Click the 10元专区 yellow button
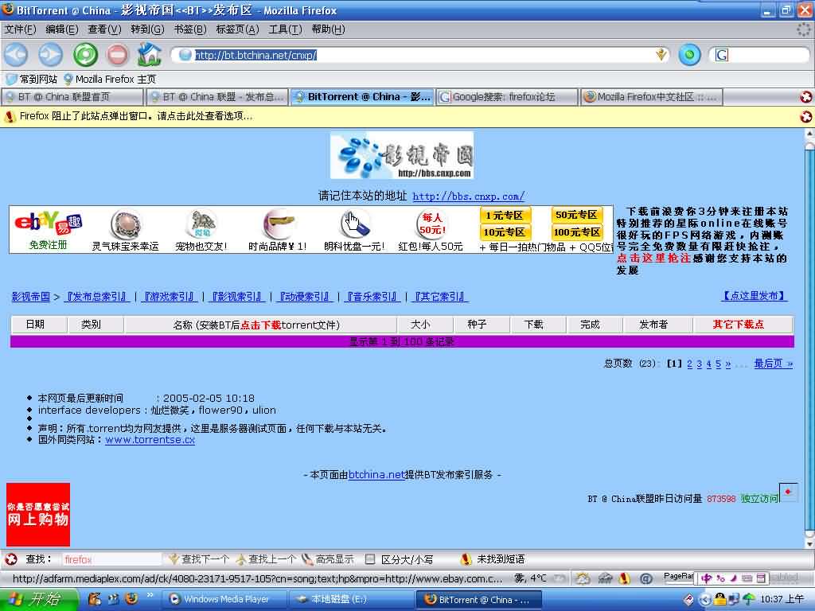This screenshot has height=611, width=815. pyautogui.click(x=505, y=232)
